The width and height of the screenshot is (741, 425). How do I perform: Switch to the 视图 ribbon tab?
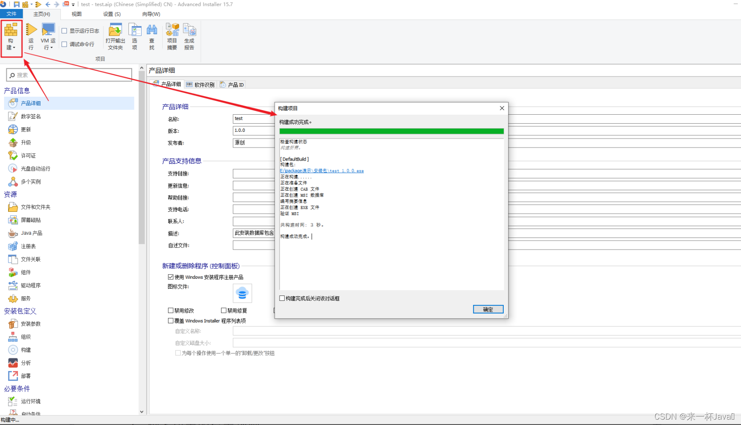click(x=76, y=14)
